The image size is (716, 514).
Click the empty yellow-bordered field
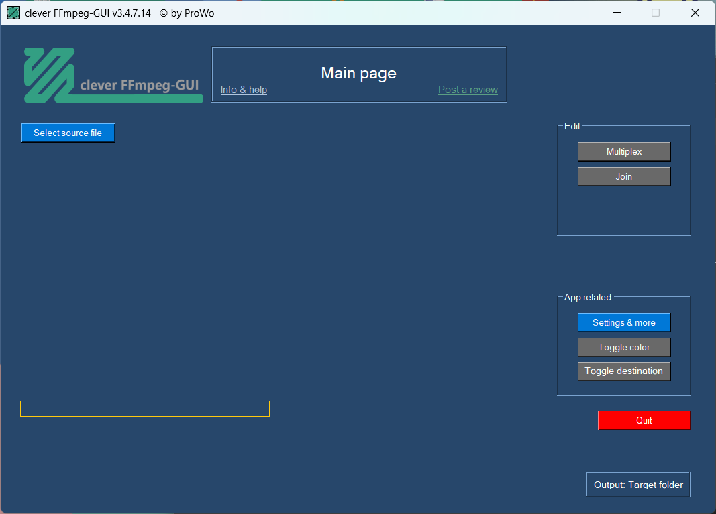145,409
